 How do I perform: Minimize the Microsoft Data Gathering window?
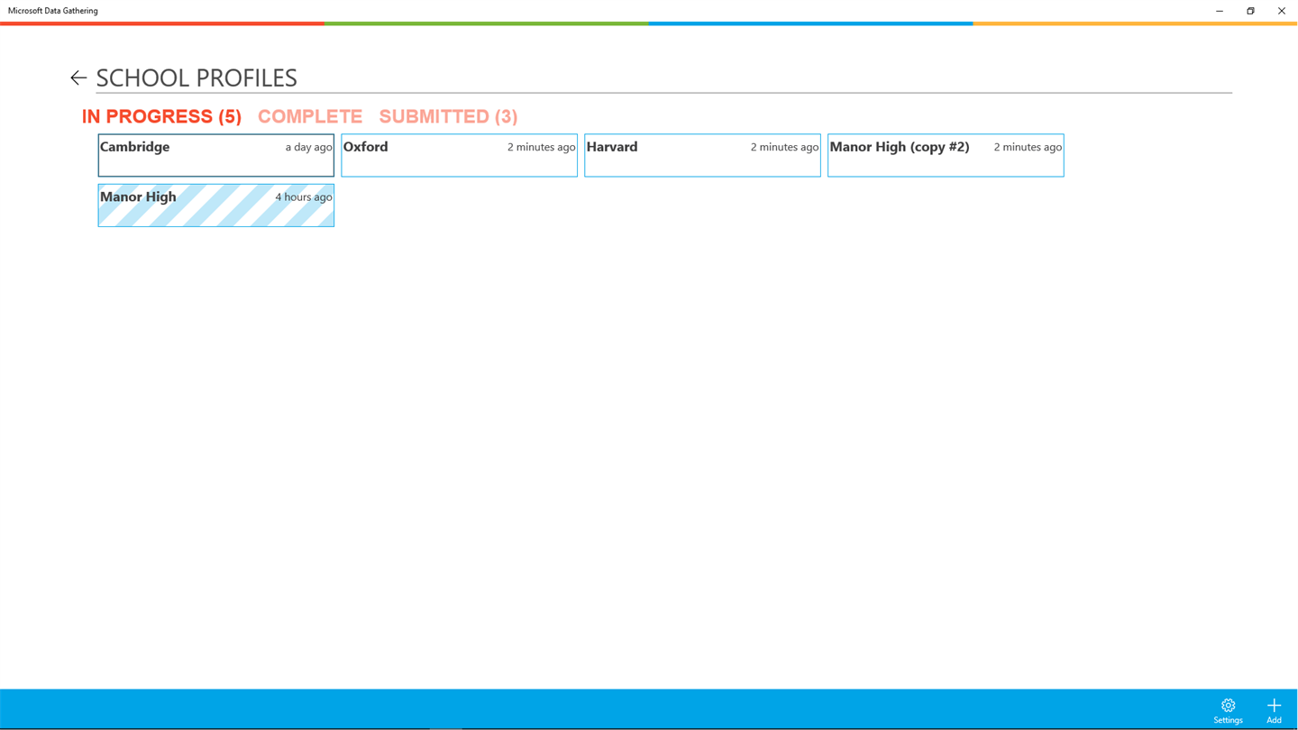tap(1220, 11)
